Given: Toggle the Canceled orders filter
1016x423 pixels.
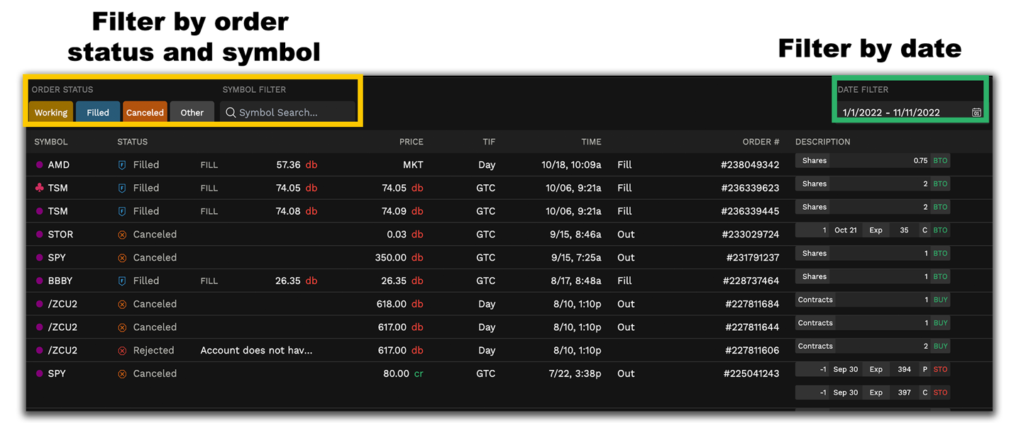Looking at the screenshot, I should [145, 112].
